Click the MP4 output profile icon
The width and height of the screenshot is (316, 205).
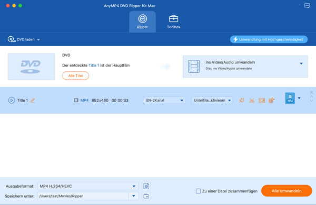(x=290, y=98)
